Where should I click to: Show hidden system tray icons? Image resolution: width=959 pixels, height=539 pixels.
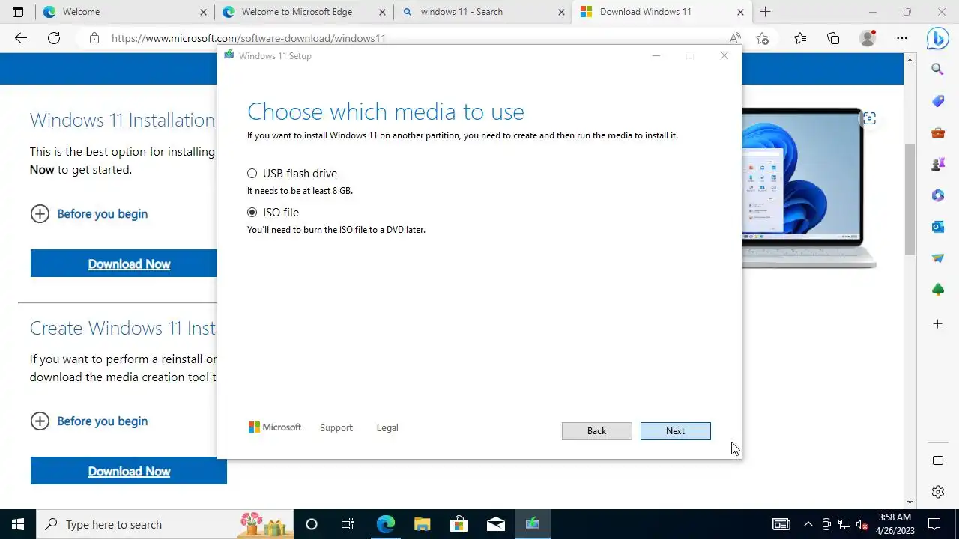coord(808,524)
